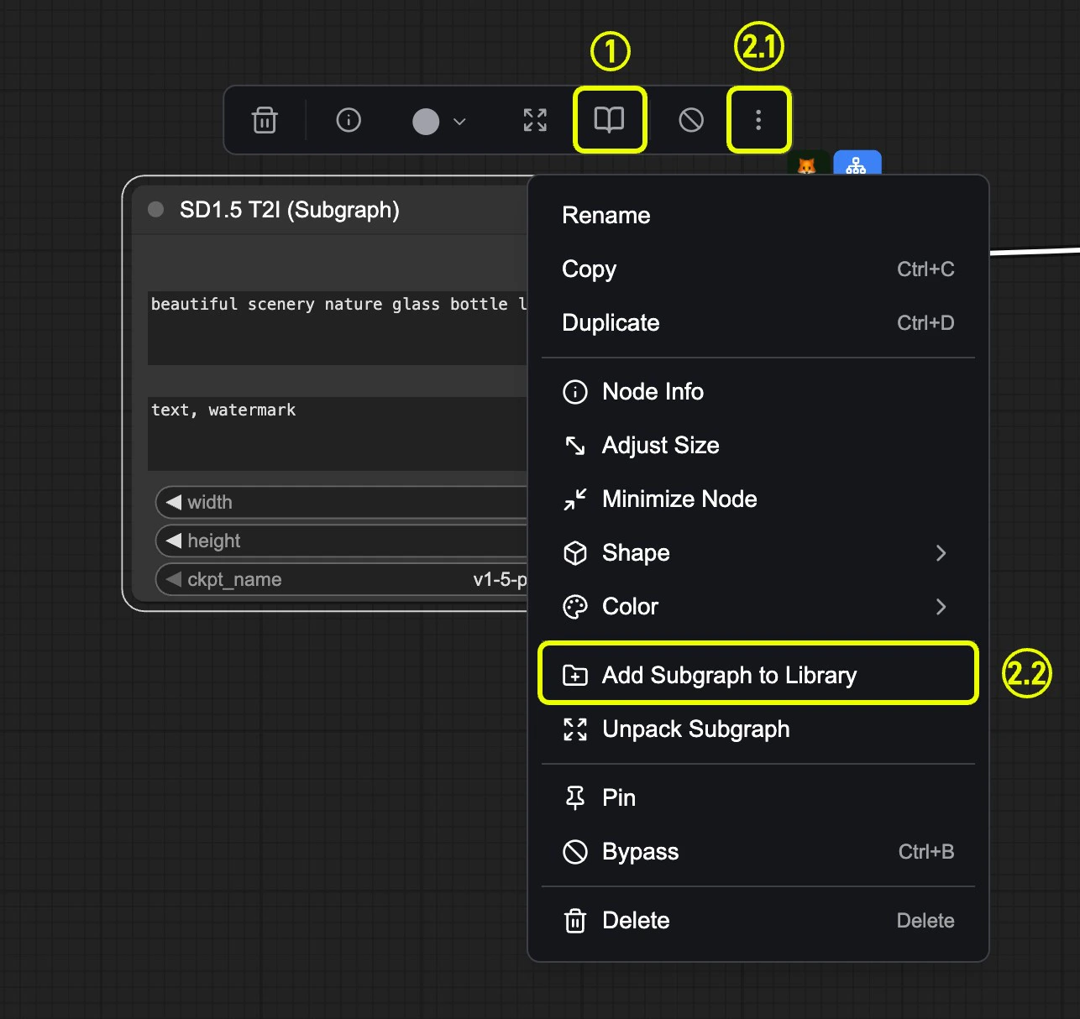Click Rename in the context menu
This screenshot has height=1019, width=1080.
606,215
